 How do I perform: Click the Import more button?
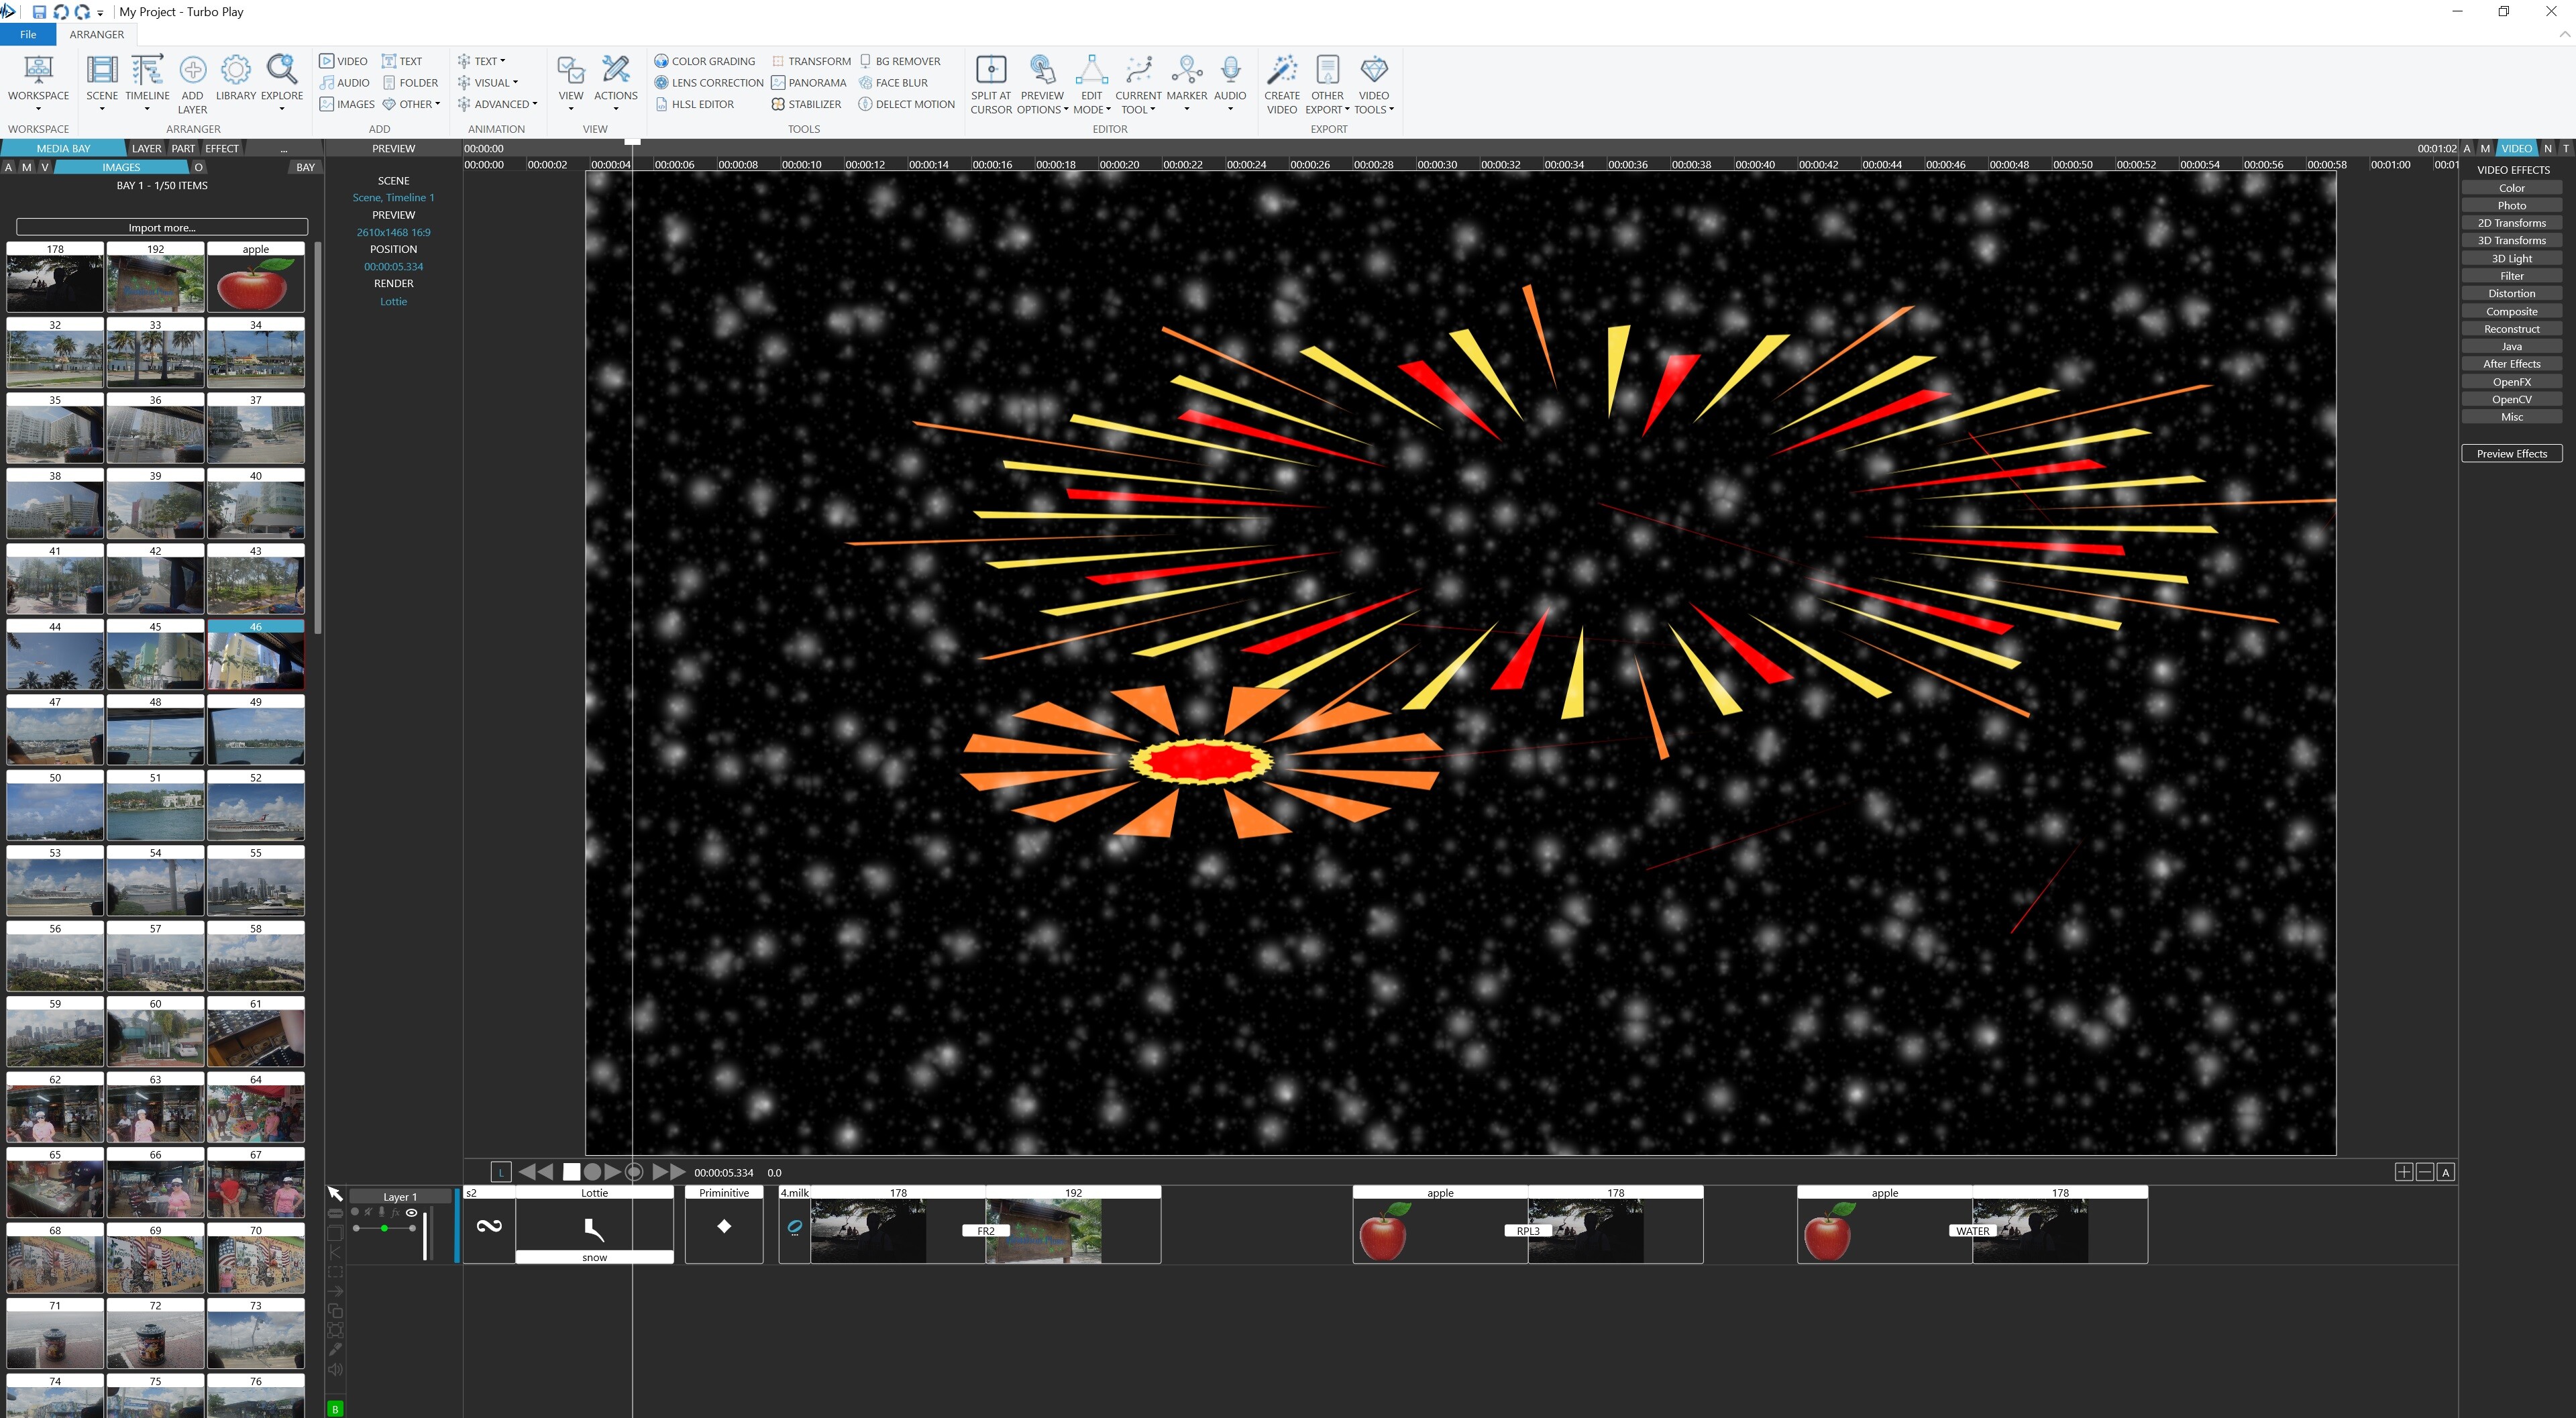click(x=160, y=227)
